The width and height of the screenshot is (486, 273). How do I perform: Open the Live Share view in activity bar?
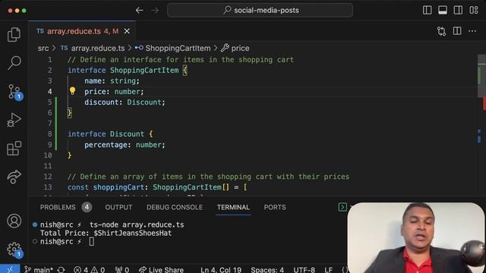click(14, 177)
